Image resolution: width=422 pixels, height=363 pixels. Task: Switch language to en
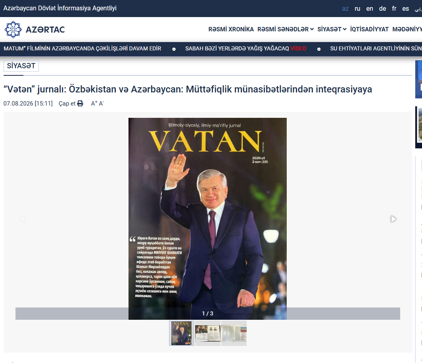click(x=370, y=9)
